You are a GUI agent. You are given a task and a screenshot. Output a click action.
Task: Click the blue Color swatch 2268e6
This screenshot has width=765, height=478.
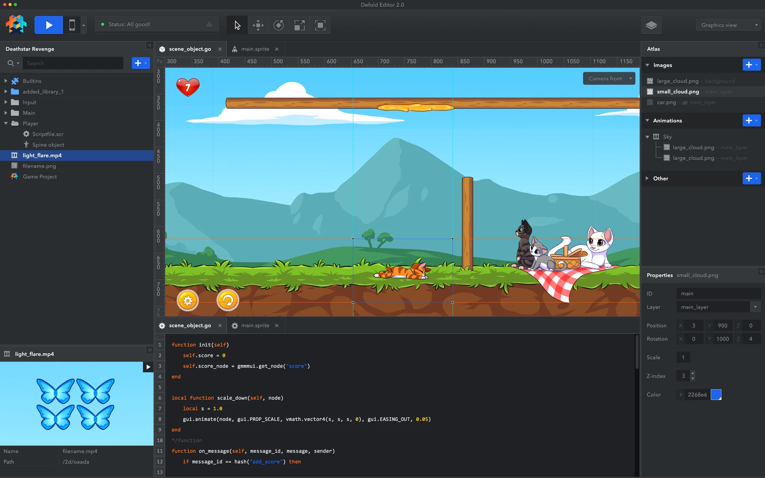tap(716, 395)
